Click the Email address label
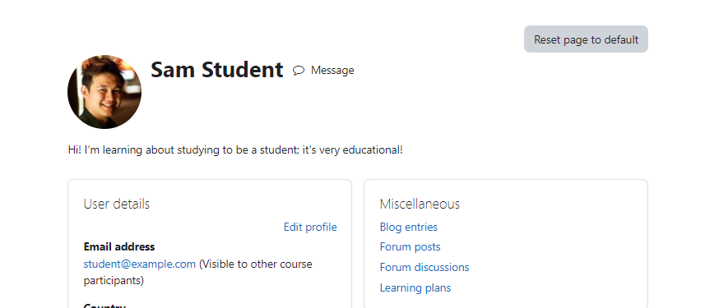Image resolution: width=705 pixels, height=308 pixels. [x=119, y=247]
